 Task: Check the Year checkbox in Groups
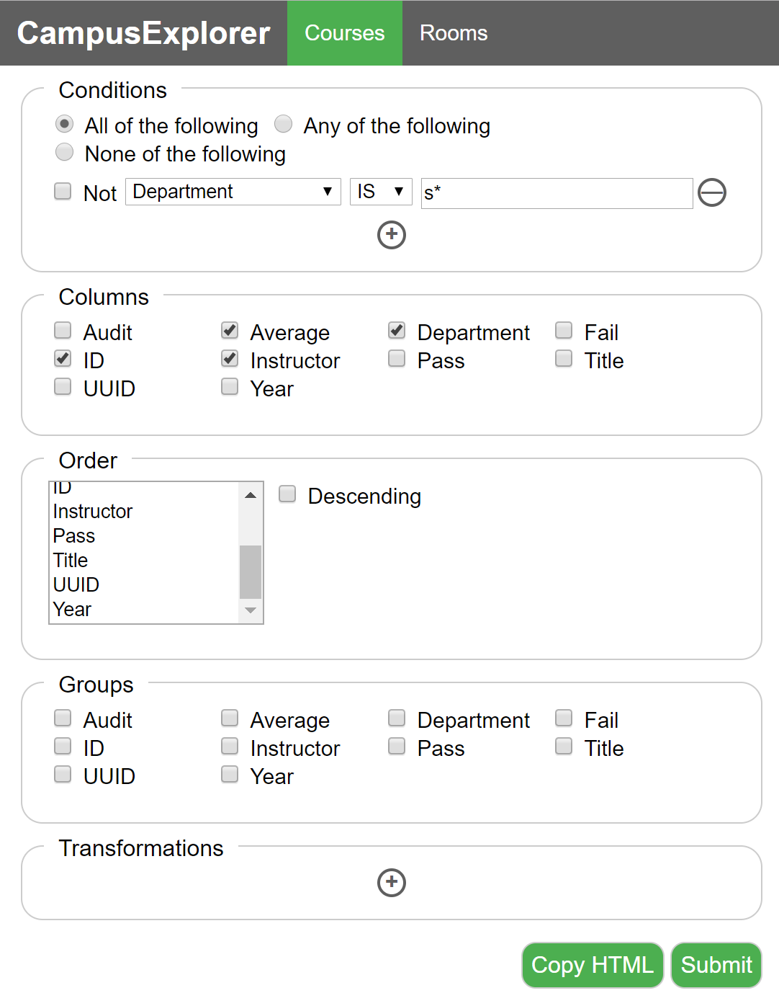230,774
